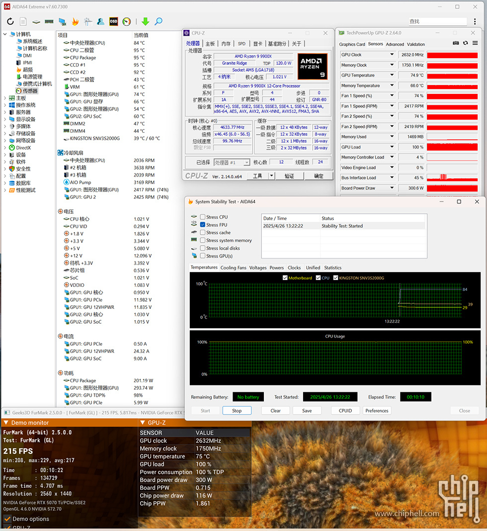Toggle CPU graph legend checkbox
Viewport: 487px width, 531px height.
(x=318, y=278)
